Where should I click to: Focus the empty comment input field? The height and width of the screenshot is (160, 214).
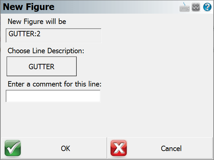point(53,96)
